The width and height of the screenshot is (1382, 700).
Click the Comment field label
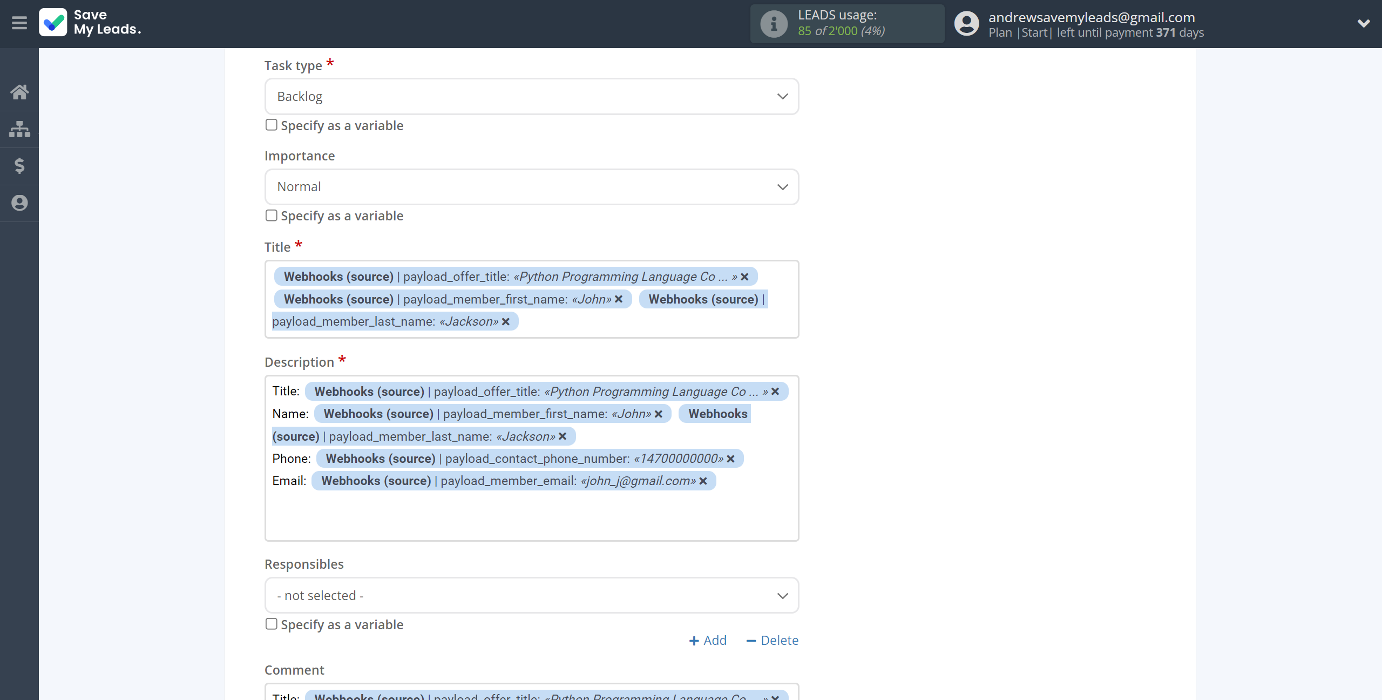coord(294,670)
